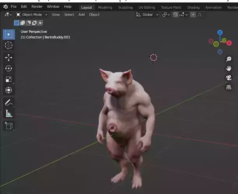Open the Object Mode dropdown
Viewport: 238px width, 194px height.
[32, 15]
